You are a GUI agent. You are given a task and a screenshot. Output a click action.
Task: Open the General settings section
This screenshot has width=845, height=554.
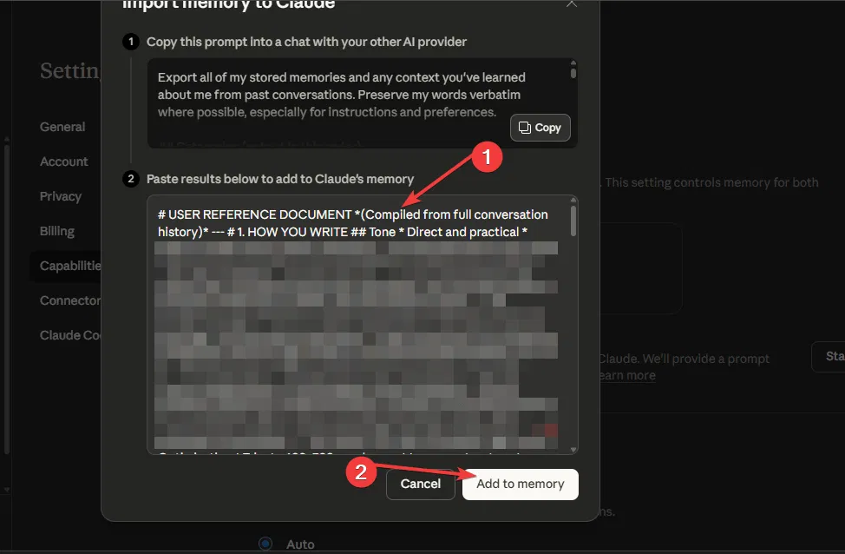(x=62, y=127)
